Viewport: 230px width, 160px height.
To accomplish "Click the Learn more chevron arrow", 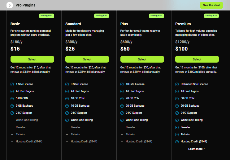I will click(204, 149).
